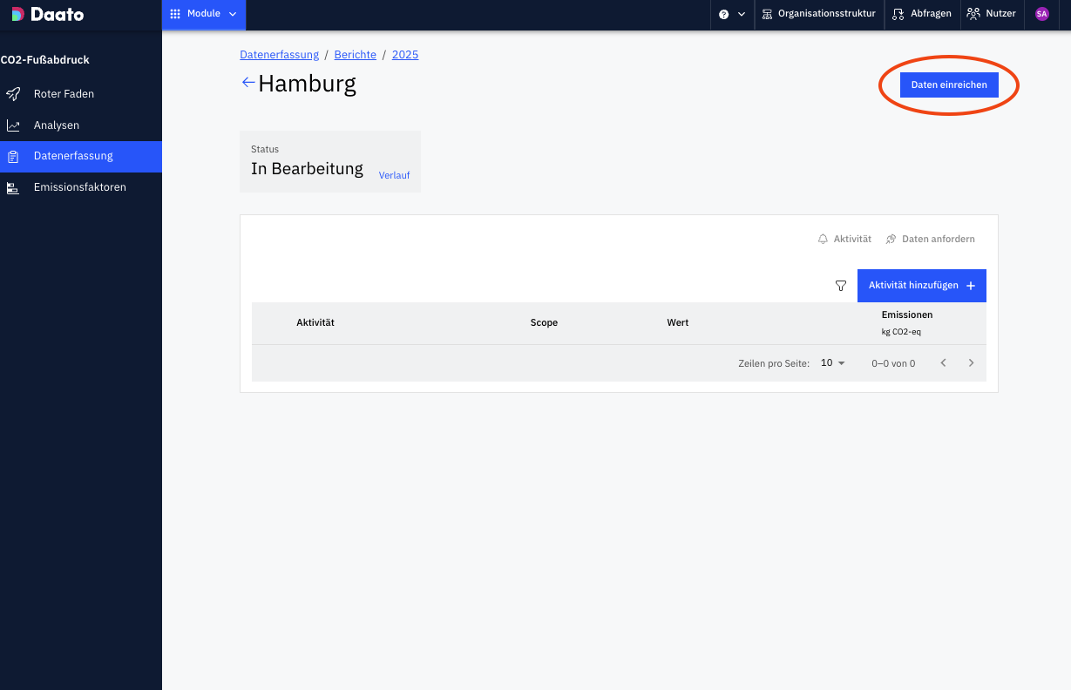The width and height of the screenshot is (1071, 690).
Task: Open the Module dropdown menu
Action: pos(204,14)
